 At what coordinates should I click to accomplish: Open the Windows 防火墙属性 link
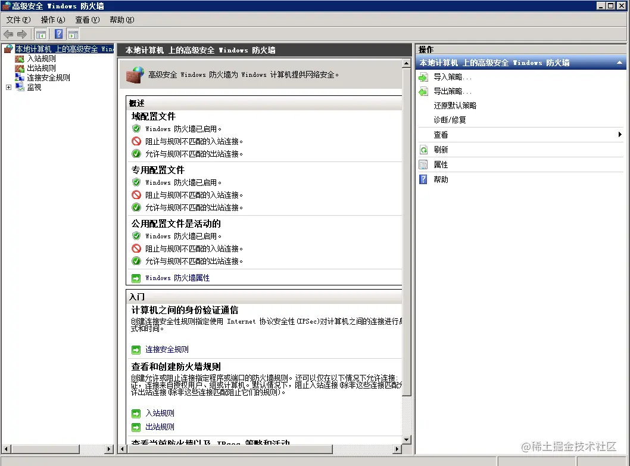(177, 278)
